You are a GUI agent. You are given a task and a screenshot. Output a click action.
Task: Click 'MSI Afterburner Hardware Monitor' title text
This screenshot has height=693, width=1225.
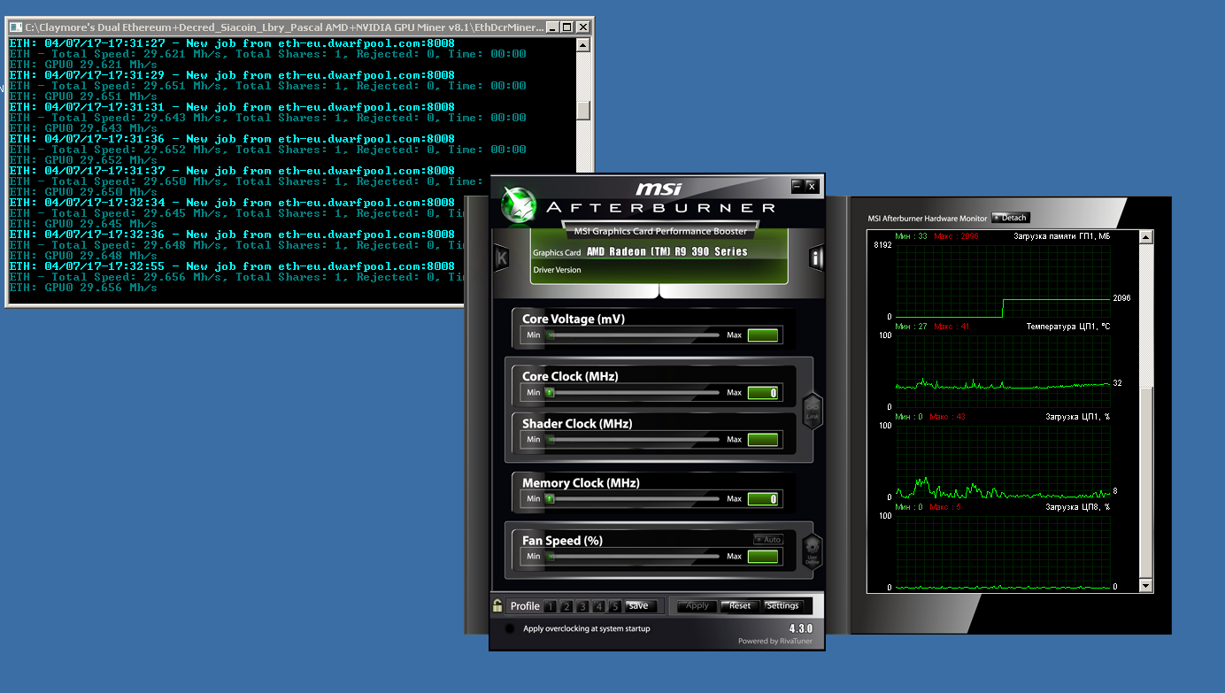coord(927,219)
